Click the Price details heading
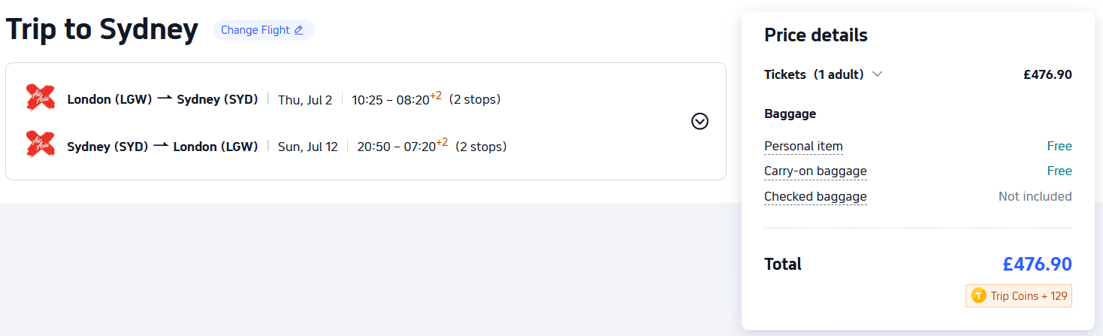 pos(816,35)
